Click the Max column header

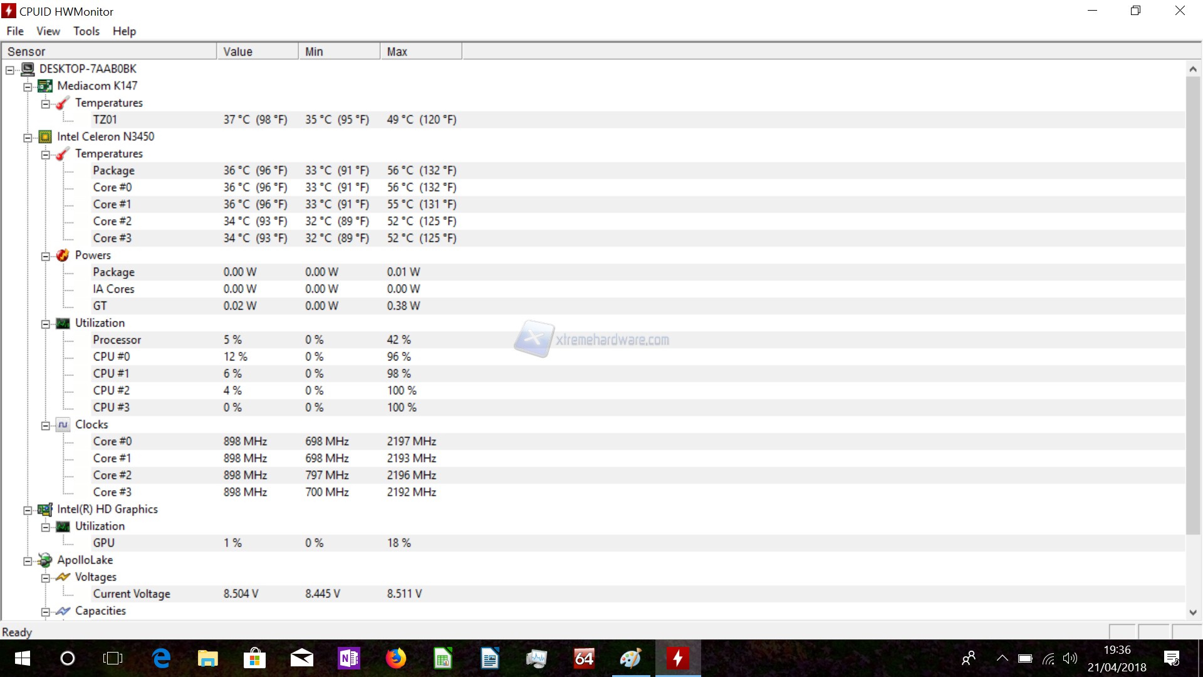(x=420, y=51)
